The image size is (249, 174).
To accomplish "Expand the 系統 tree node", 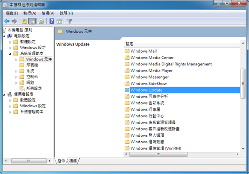I will (x=16, y=71).
